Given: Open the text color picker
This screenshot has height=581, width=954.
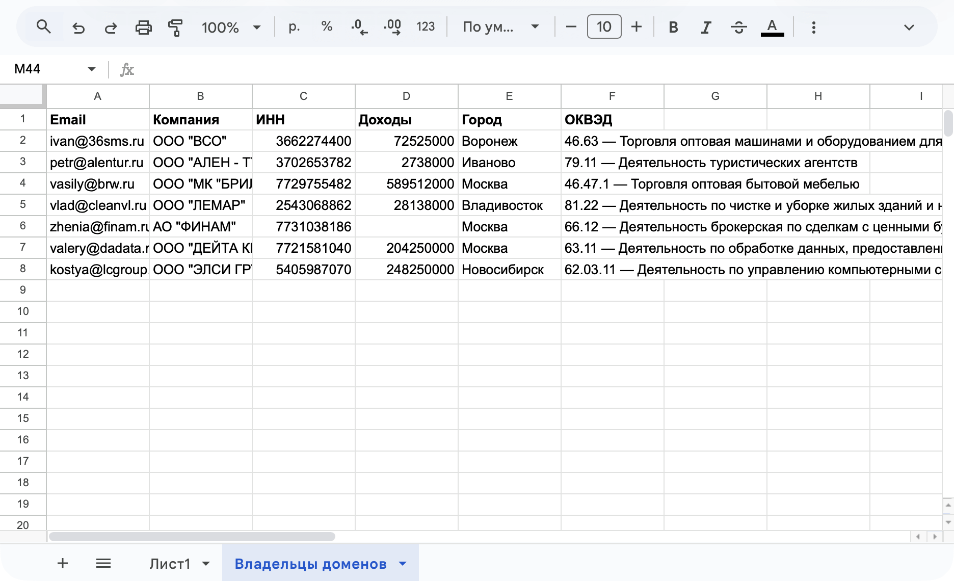Looking at the screenshot, I should coord(772,27).
